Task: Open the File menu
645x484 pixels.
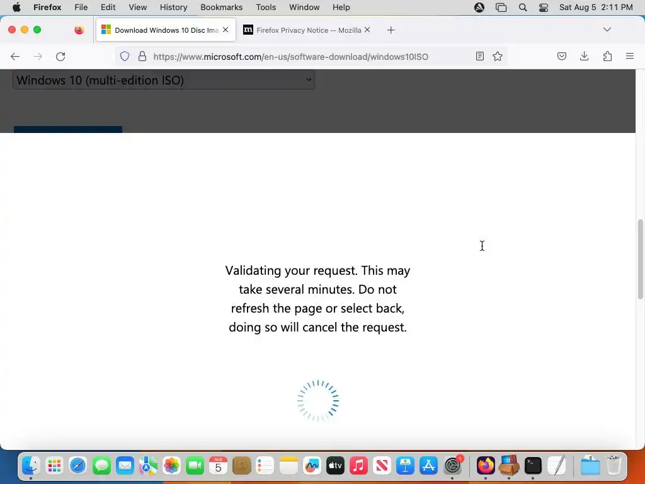Action: click(x=81, y=8)
